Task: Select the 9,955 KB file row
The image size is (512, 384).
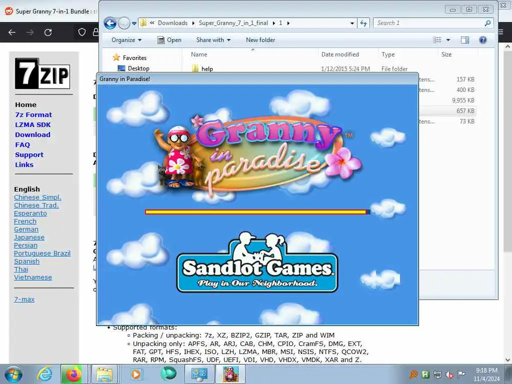Action: coord(447,100)
